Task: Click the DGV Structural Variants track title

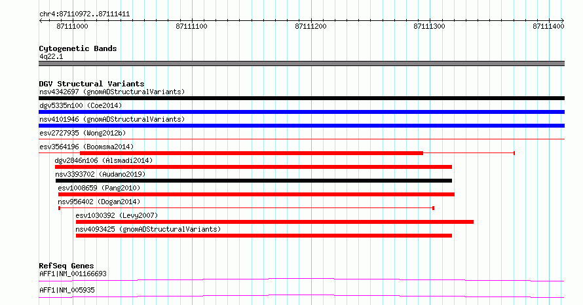Action: click(x=92, y=84)
